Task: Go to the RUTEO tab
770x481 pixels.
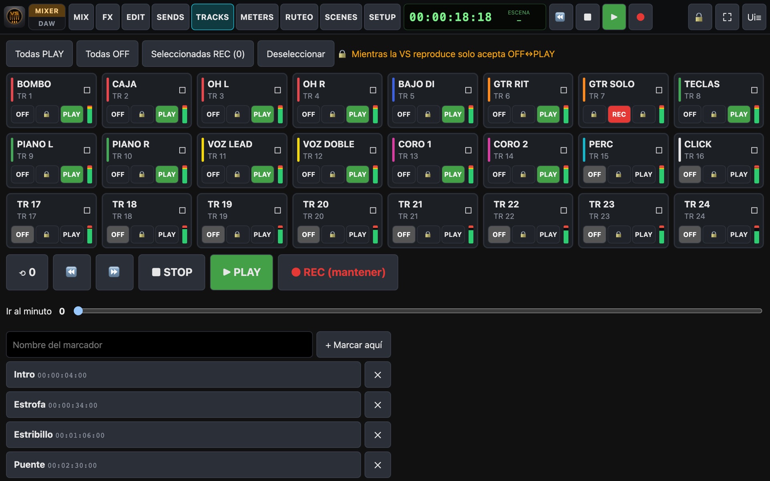Action: [299, 17]
